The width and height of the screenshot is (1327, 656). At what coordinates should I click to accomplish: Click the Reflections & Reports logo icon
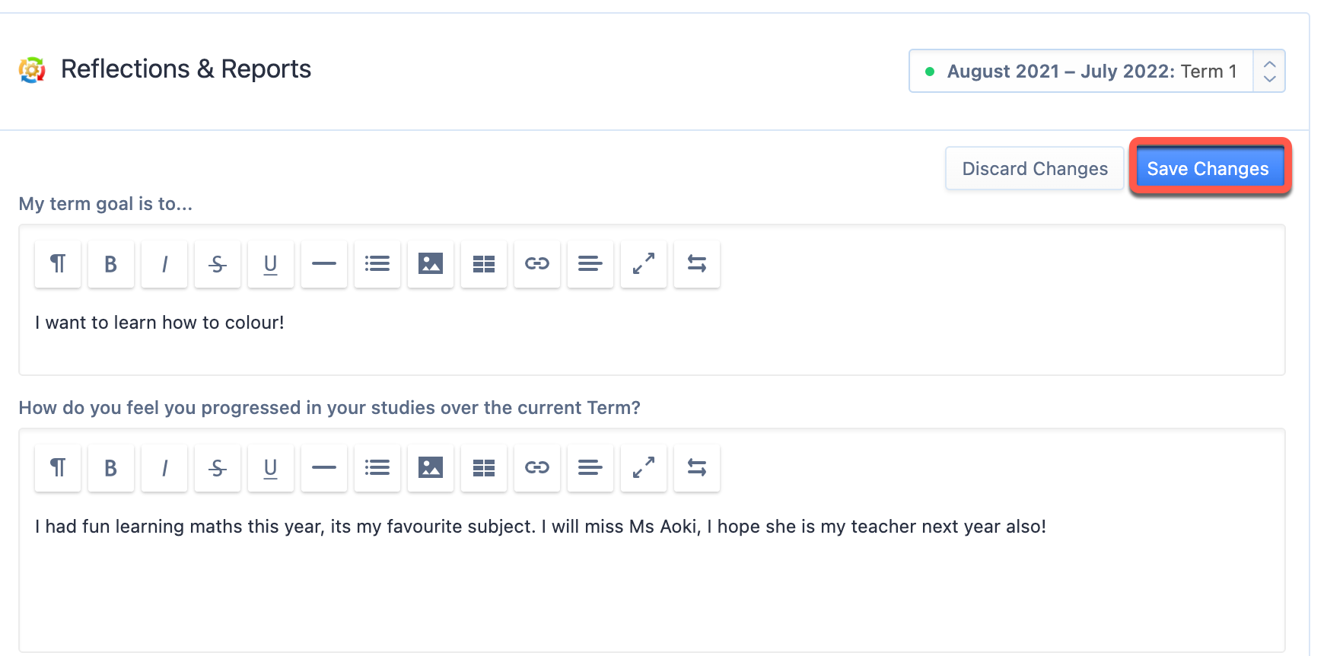pos(32,69)
